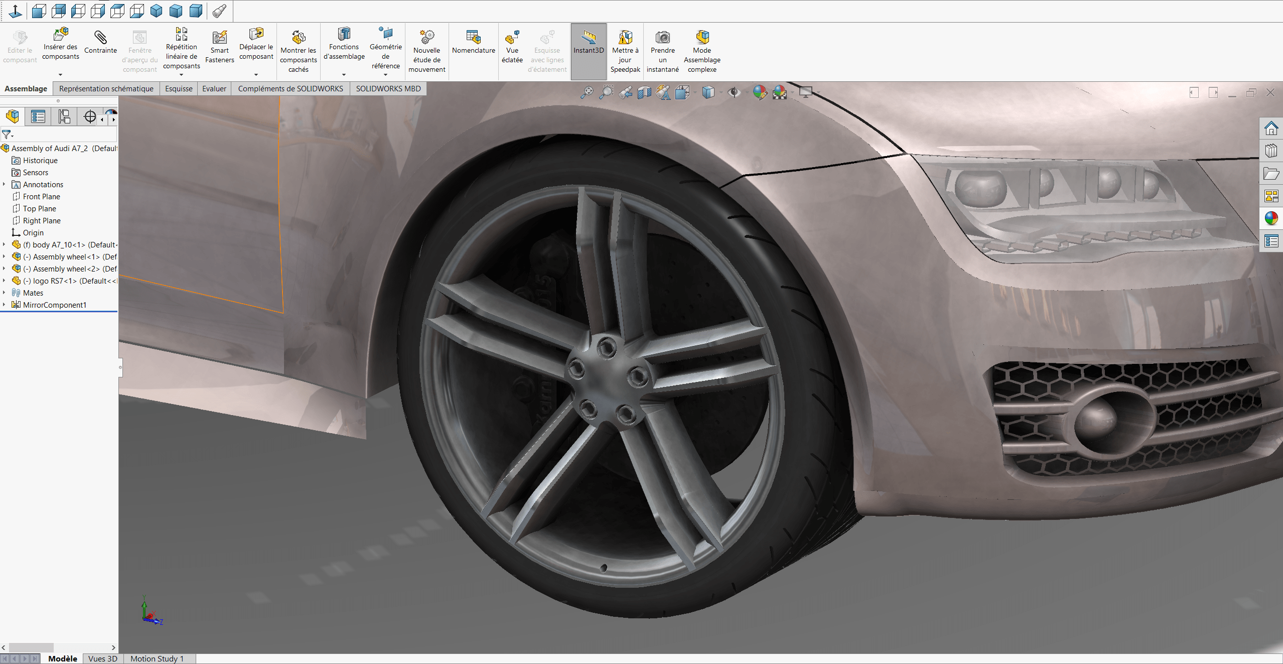Open Géométrie de référence dropdown arrow
This screenshot has height=664, width=1283.
[x=385, y=75]
